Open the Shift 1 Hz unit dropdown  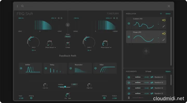click(34, 50)
